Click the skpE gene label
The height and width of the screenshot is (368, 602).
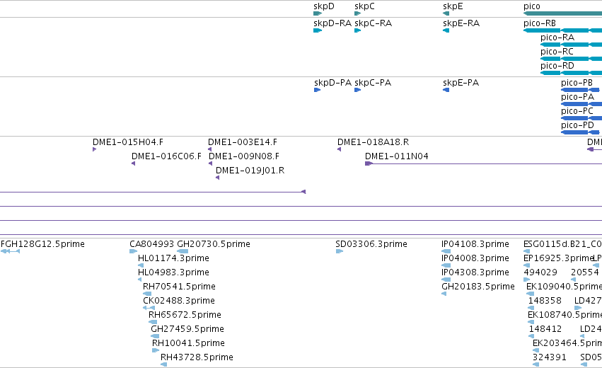click(453, 6)
